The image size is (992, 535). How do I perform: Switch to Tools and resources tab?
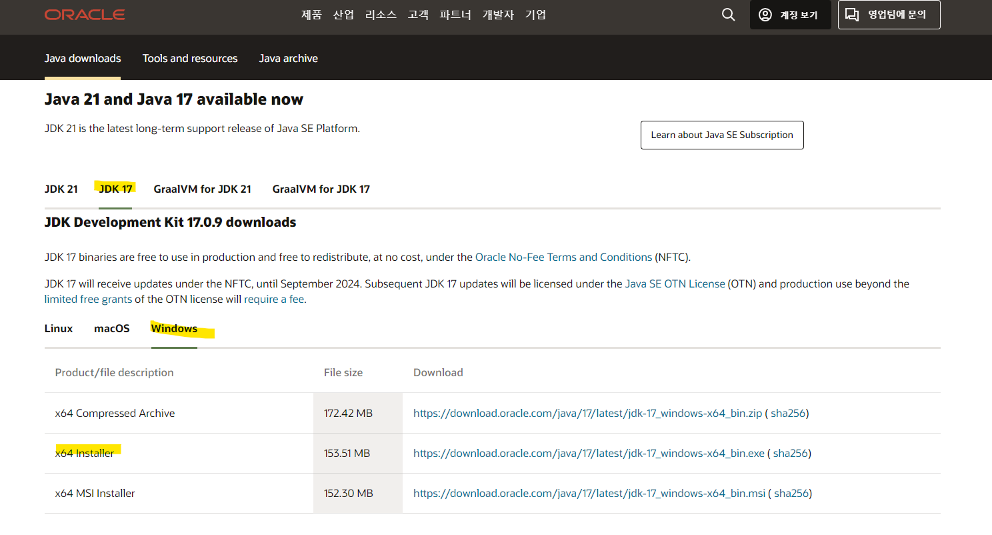click(190, 59)
